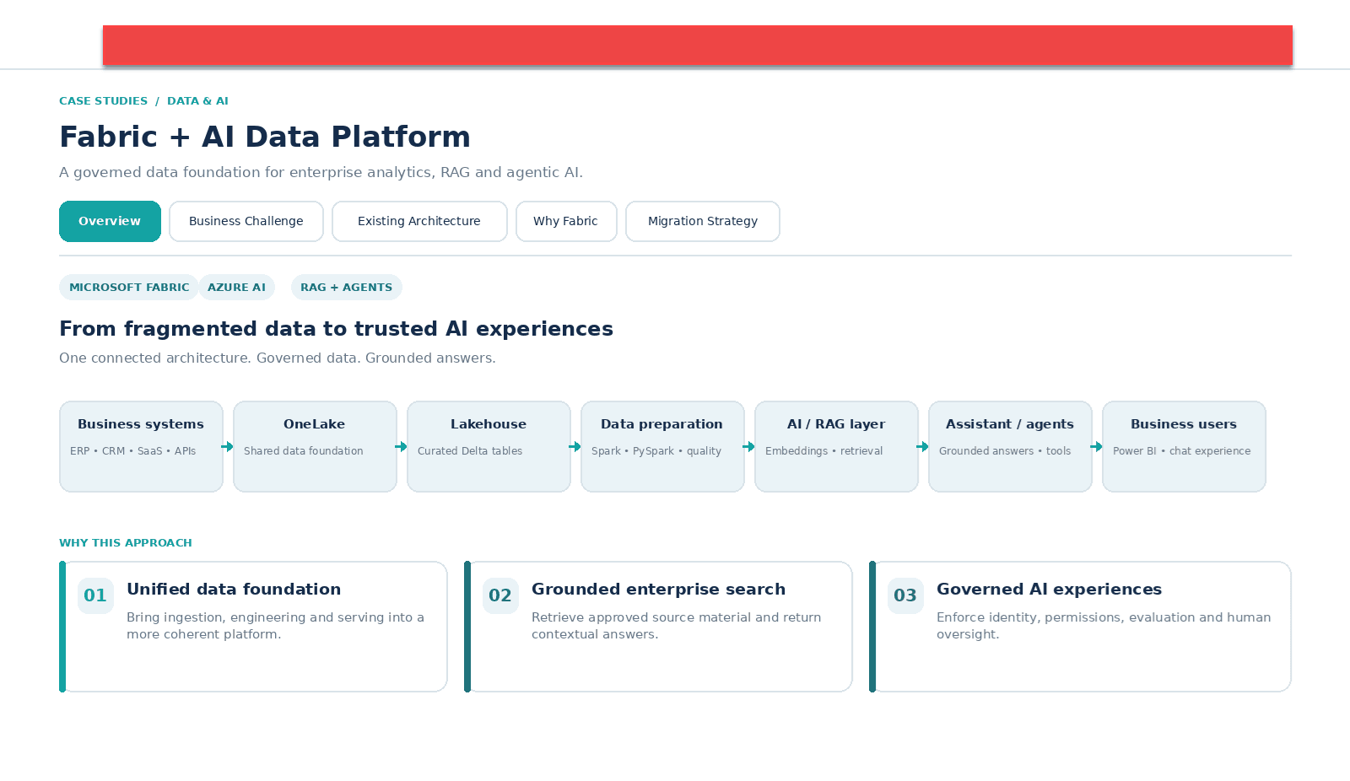Click the AI / RAG layer card
This screenshot has width=1350, height=781.
point(836,446)
